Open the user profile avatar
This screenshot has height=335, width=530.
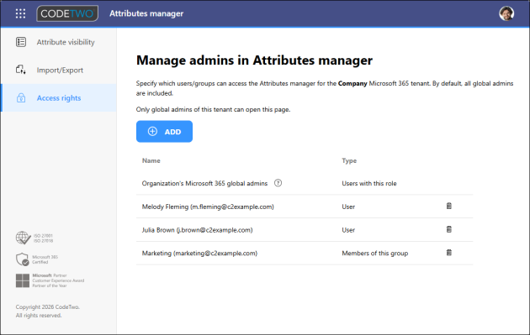pyautogui.click(x=506, y=13)
